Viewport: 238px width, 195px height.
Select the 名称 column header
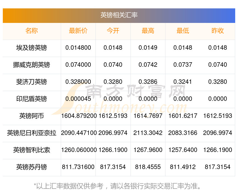click(32, 31)
